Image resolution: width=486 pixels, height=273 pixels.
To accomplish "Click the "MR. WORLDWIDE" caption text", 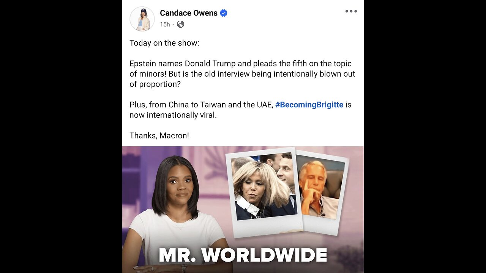I will (x=243, y=255).
